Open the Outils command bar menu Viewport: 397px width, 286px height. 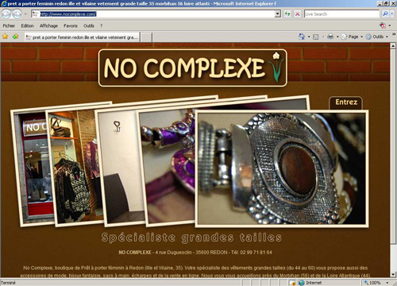(377, 37)
